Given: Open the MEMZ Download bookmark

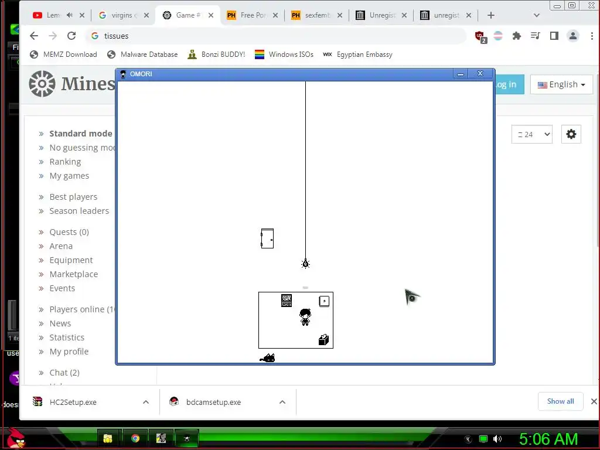Looking at the screenshot, I should [63, 54].
